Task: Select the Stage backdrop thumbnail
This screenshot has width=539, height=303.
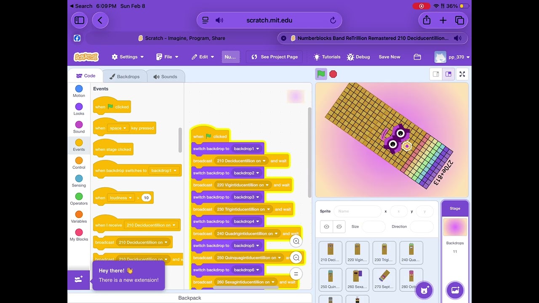Action: [x=455, y=227]
